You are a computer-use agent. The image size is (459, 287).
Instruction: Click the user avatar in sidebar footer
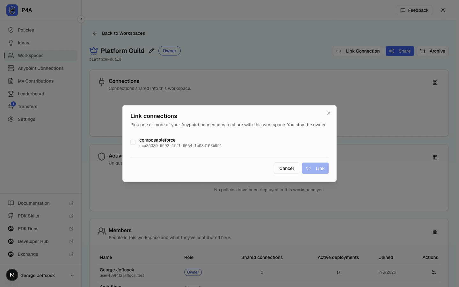click(12, 275)
